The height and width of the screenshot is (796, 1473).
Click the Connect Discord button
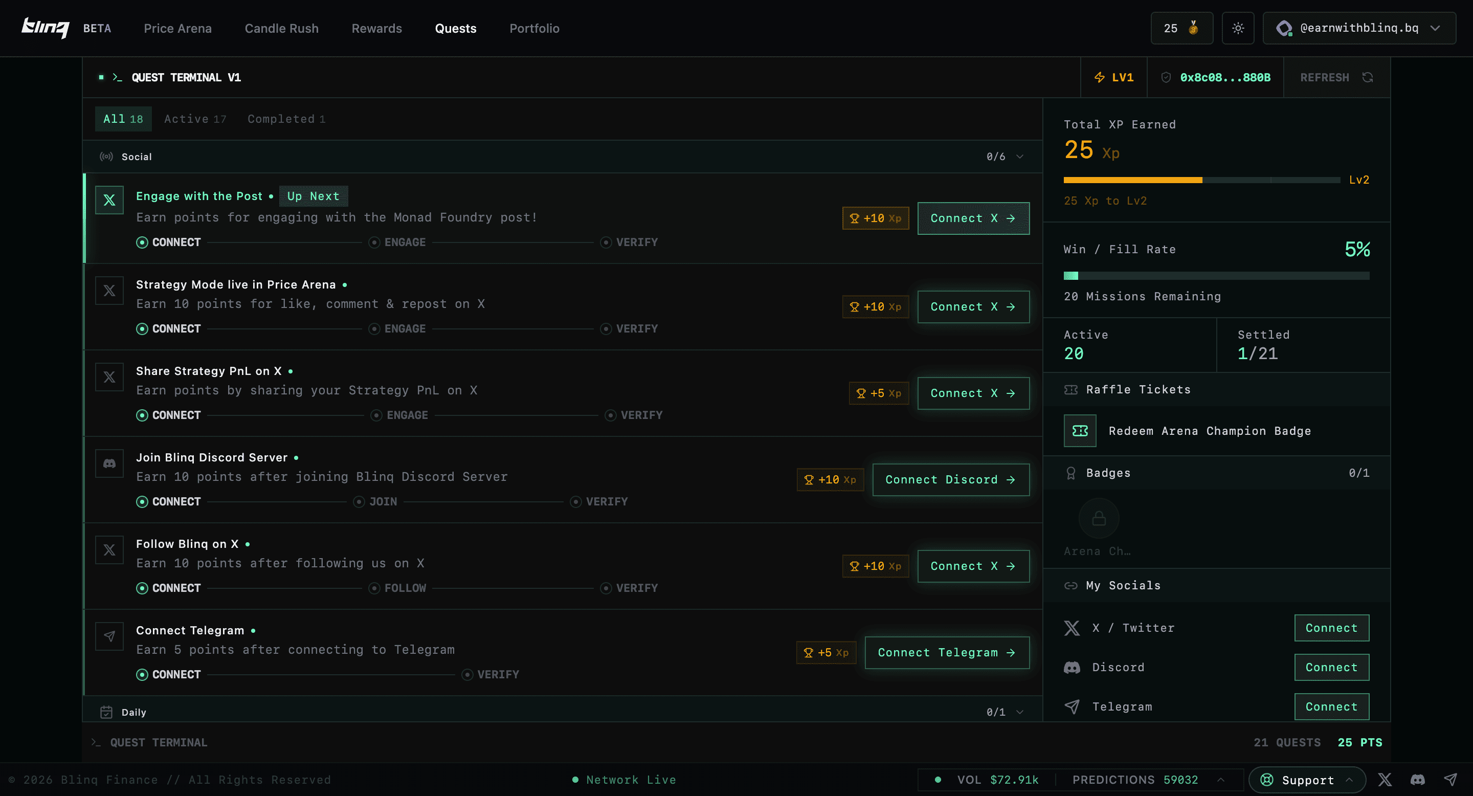(950, 479)
